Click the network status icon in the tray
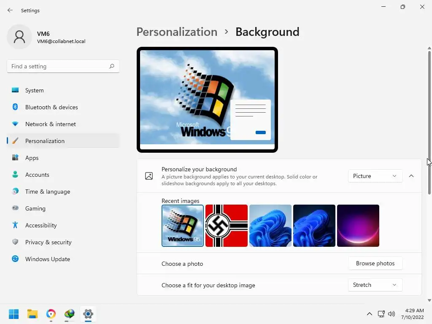The image size is (432, 324). click(381, 314)
